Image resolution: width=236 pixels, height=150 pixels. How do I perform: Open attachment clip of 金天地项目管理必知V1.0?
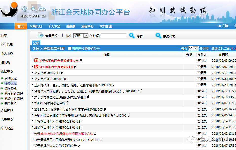pos(75,67)
